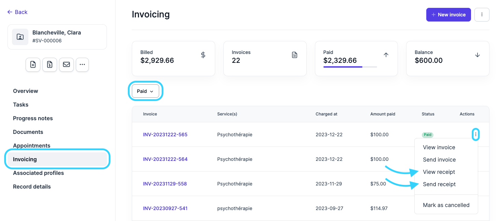Click the document icon on Invoices card
Screen dimensions: 498x221
(294, 55)
